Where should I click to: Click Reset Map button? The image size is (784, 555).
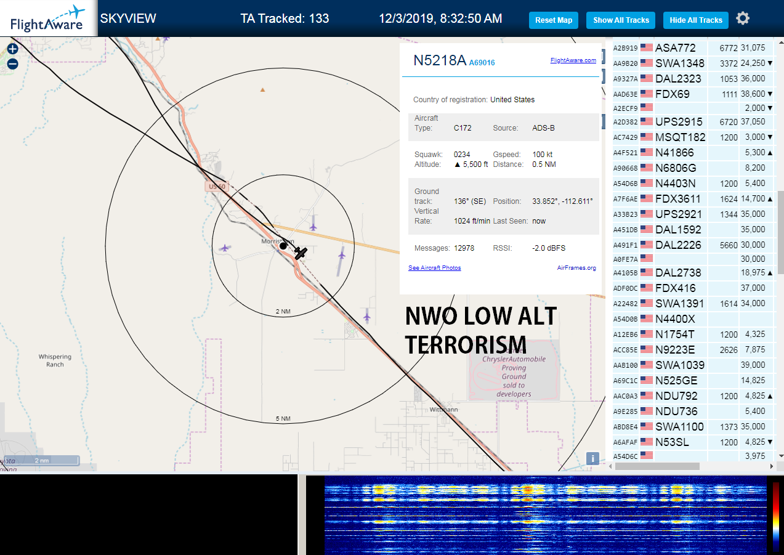(554, 20)
